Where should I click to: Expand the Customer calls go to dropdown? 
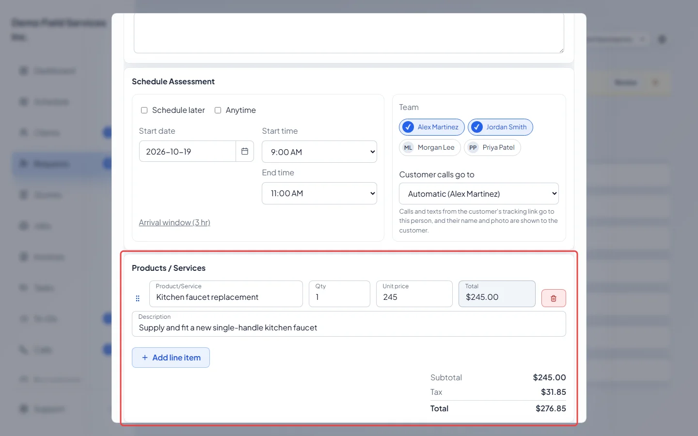[479, 194]
